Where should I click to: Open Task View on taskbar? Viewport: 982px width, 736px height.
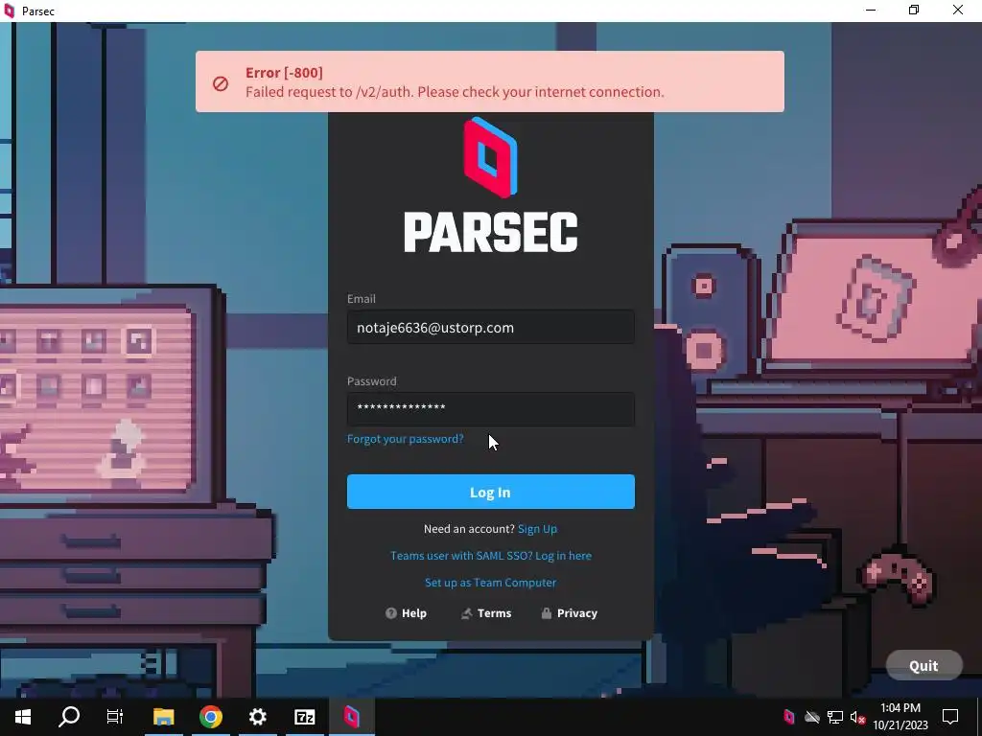point(115,717)
